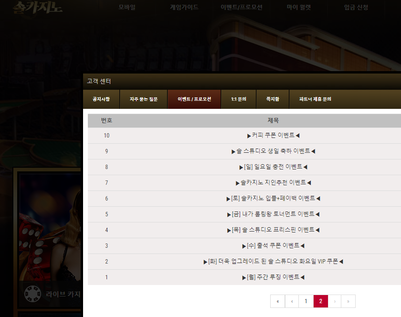Click the poker chip icon beside 라이브 카지노
Viewport: 401px width, 317px height.
tap(33, 294)
